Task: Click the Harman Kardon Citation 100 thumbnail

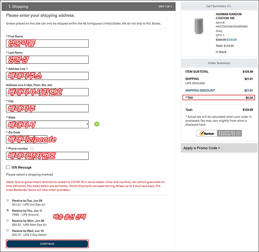Action: click(x=199, y=26)
